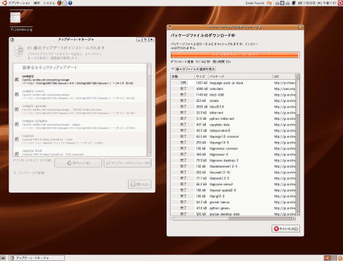
Task: Select the libgnome-desktop-2 download row
Action: pyautogui.click(x=233, y=160)
